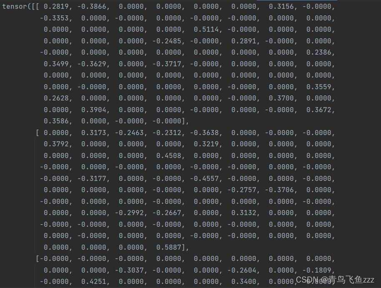The width and height of the screenshot is (381, 288).
Task: Click the number -0.3629
Action: [x=92, y=64]
